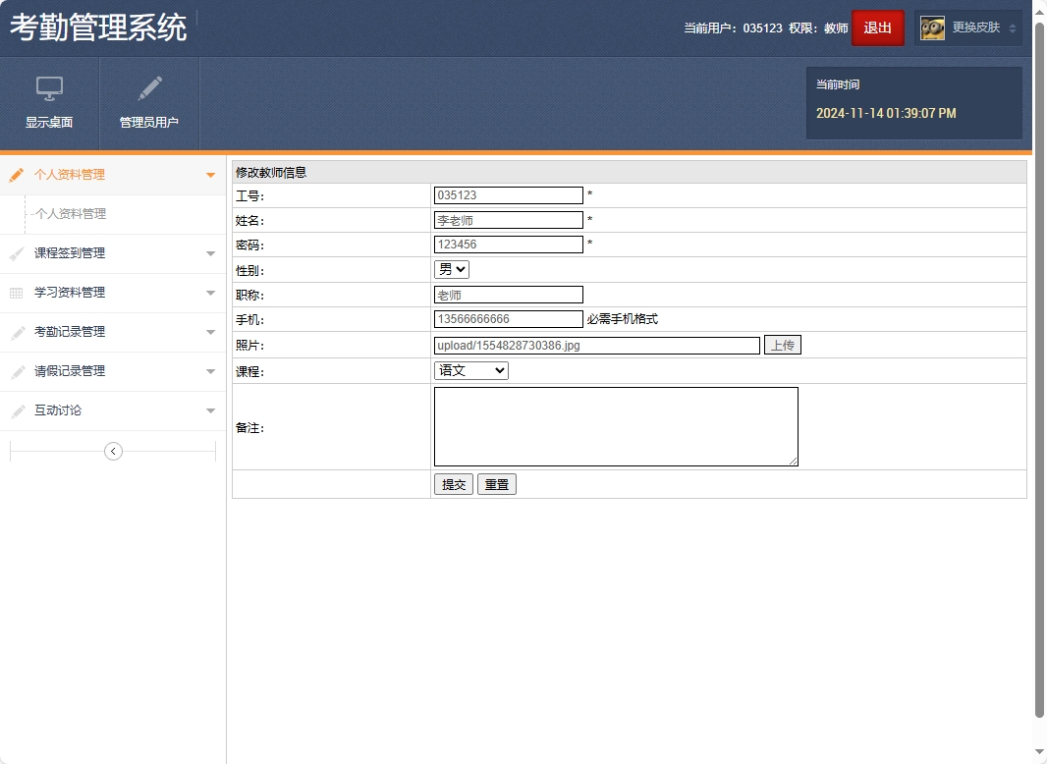Click the 上传 upload button
Image resolution: width=1047 pixels, height=764 pixels.
[782, 345]
